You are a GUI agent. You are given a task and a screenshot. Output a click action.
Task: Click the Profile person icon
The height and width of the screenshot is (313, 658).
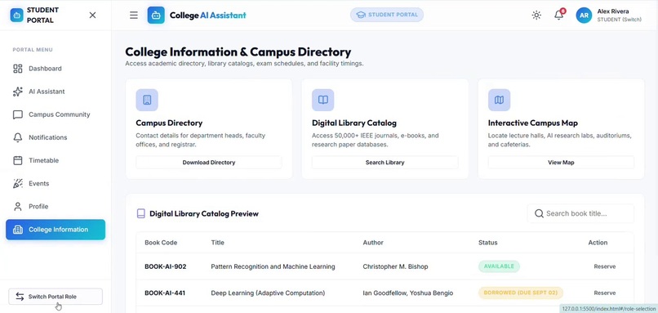point(18,207)
